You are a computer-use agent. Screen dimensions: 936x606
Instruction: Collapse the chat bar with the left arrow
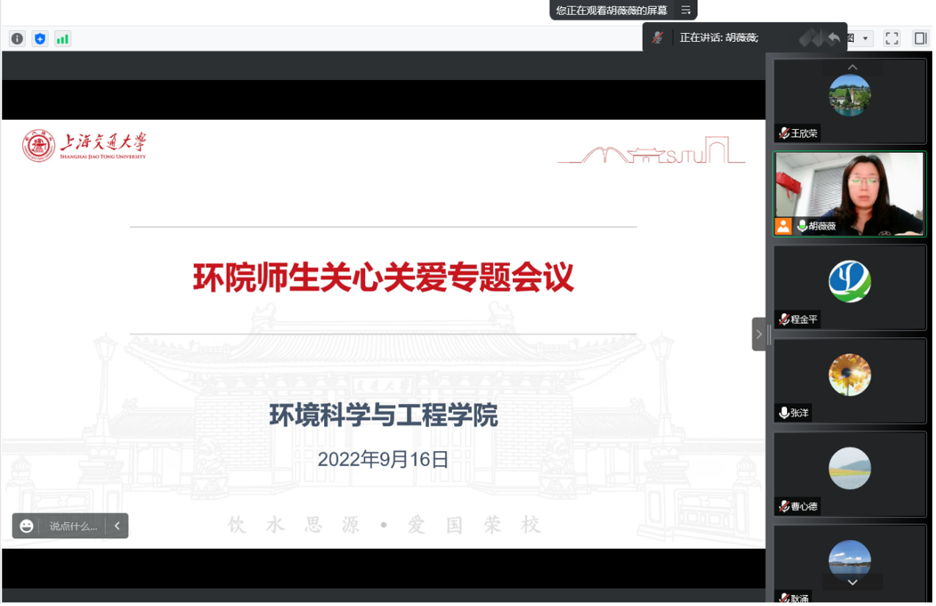(x=116, y=526)
